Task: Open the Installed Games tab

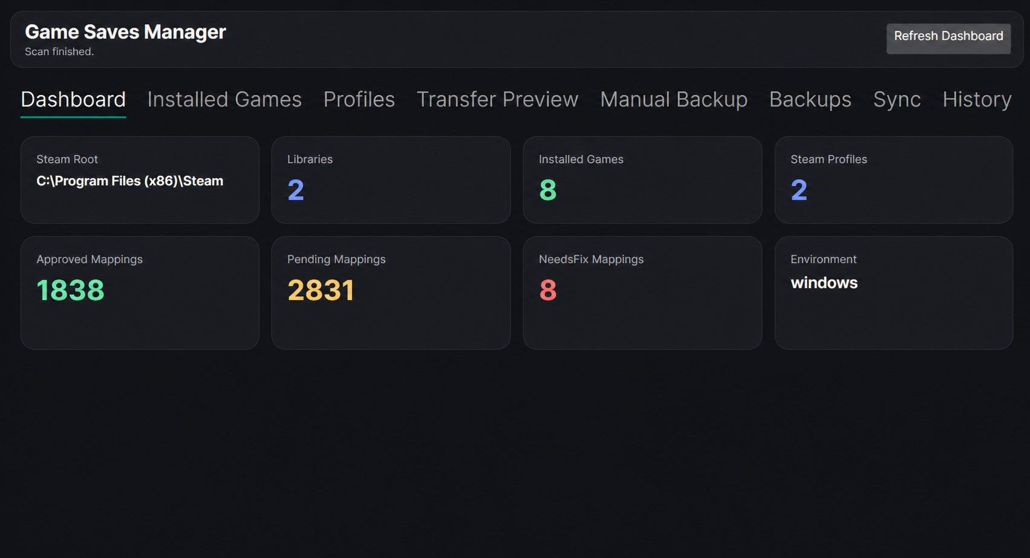Action: click(224, 100)
